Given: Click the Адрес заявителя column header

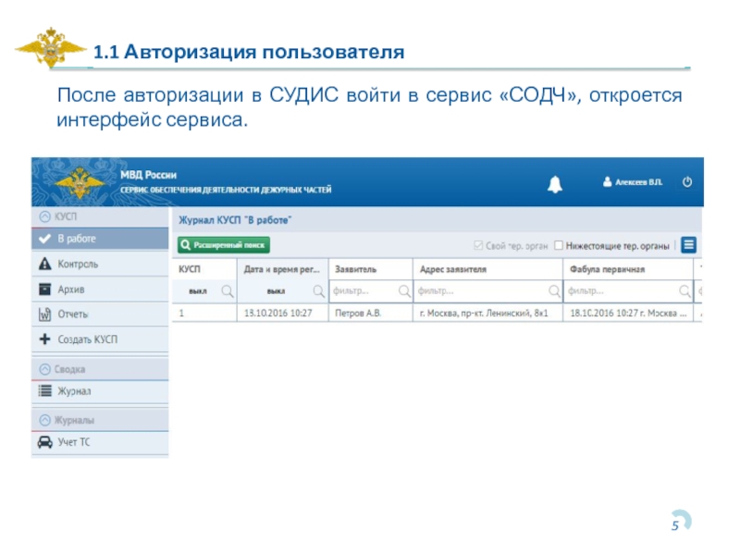Looking at the screenshot, I should coord(487,269).
